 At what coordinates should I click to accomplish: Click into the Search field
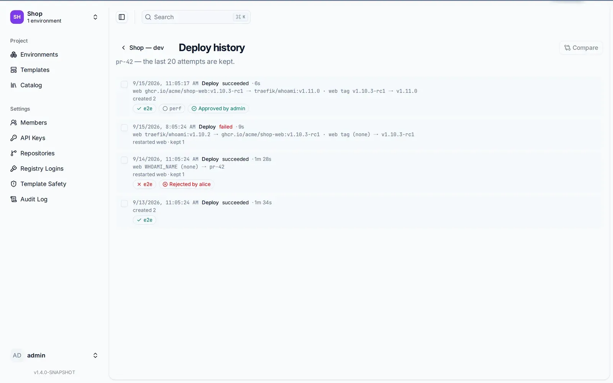pyautogui.click(x=196, y=17)
